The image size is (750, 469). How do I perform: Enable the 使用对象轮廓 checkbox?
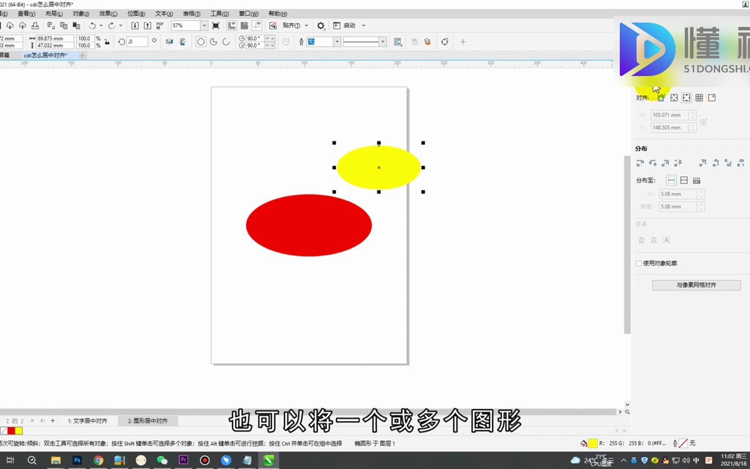pos(639,263)
